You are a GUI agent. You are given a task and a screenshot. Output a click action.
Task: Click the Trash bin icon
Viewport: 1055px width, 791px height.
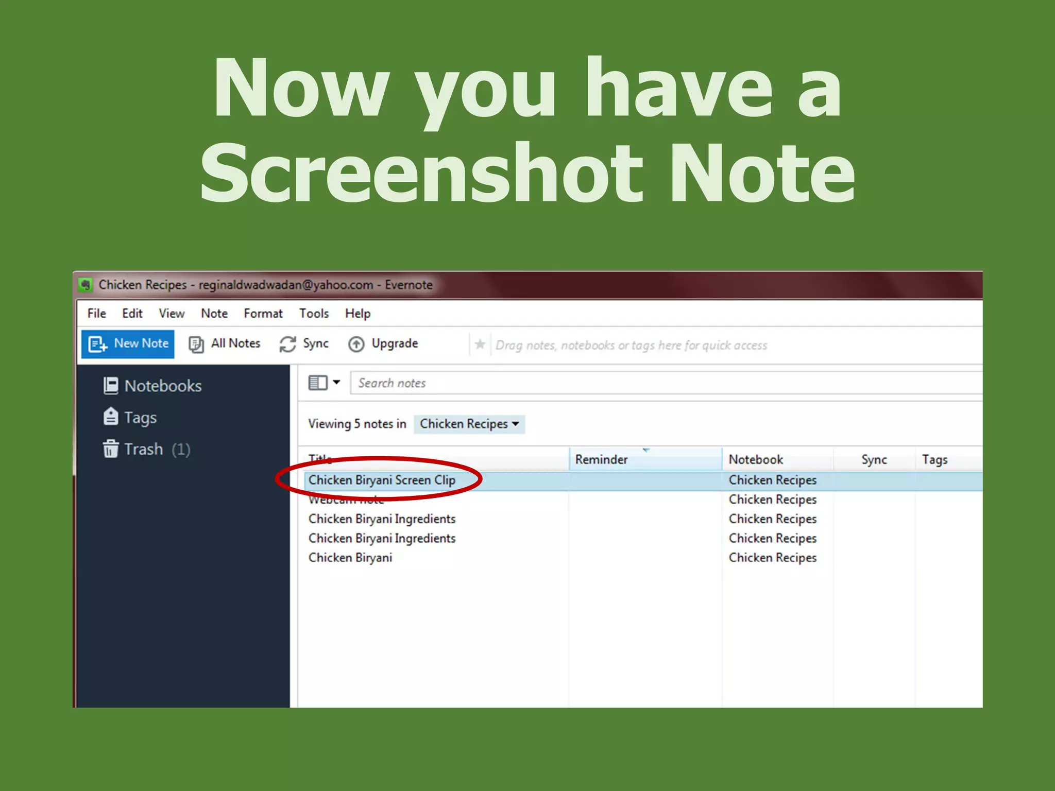click(x=110, y=449)
